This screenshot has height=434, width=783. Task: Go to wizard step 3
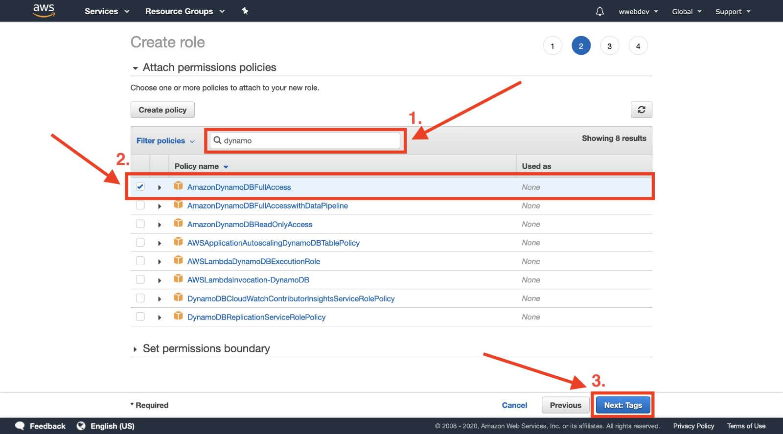point(609,46)
